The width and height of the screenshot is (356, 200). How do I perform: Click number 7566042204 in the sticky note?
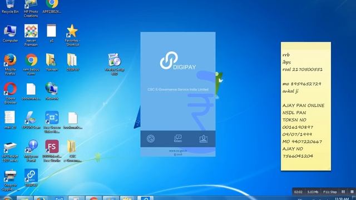click(298, 156)
